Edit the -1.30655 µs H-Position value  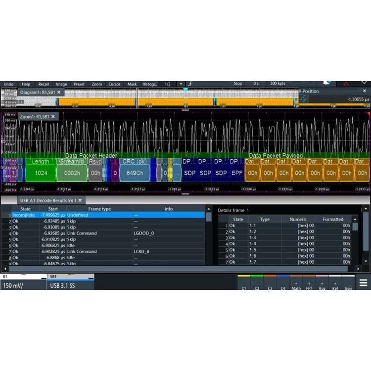pos(358,99)
